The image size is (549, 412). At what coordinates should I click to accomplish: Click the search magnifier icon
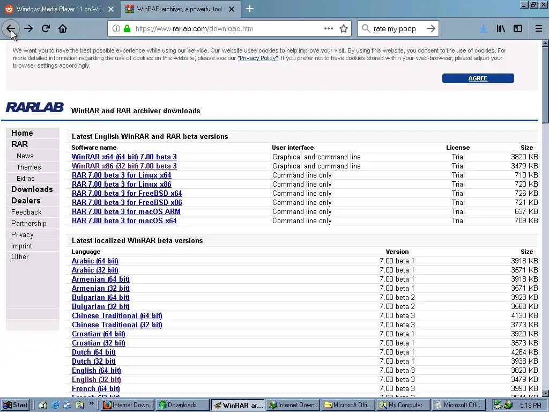coord(366,29)
